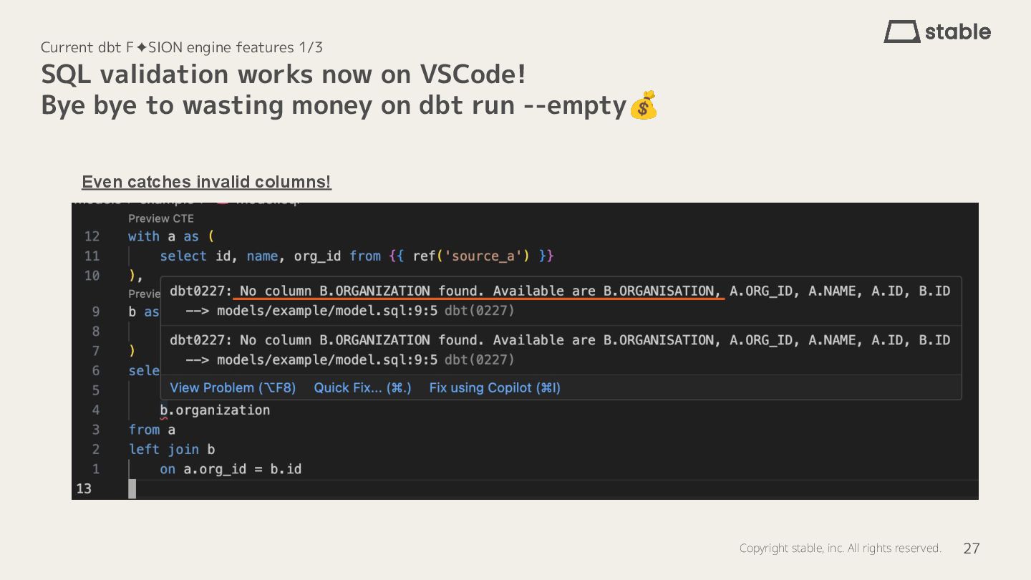Select the 'left join b' code line
The width and height of the screenshot is (1031, 580).
(172, 449)
